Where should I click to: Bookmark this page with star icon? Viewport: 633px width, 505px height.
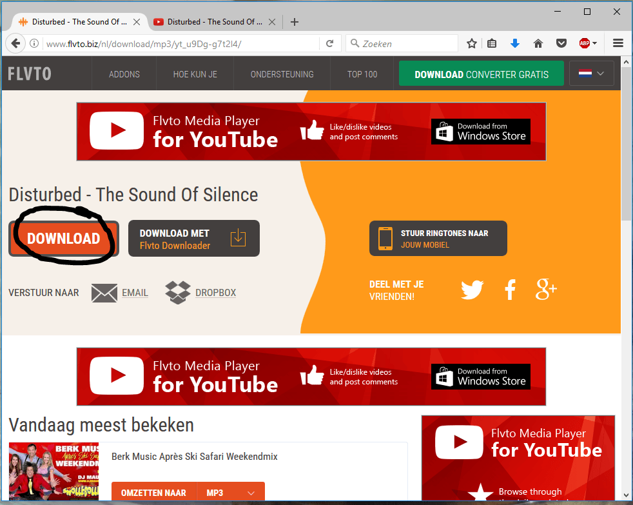(471, 43)
